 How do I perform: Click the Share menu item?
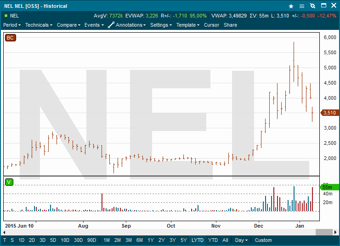pyautogui.click(x=230, y=25)
